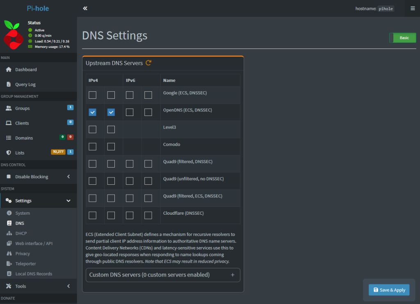Click the Tools wrench icon
Viewport: 420px width, 304px height.
[9, 286]
